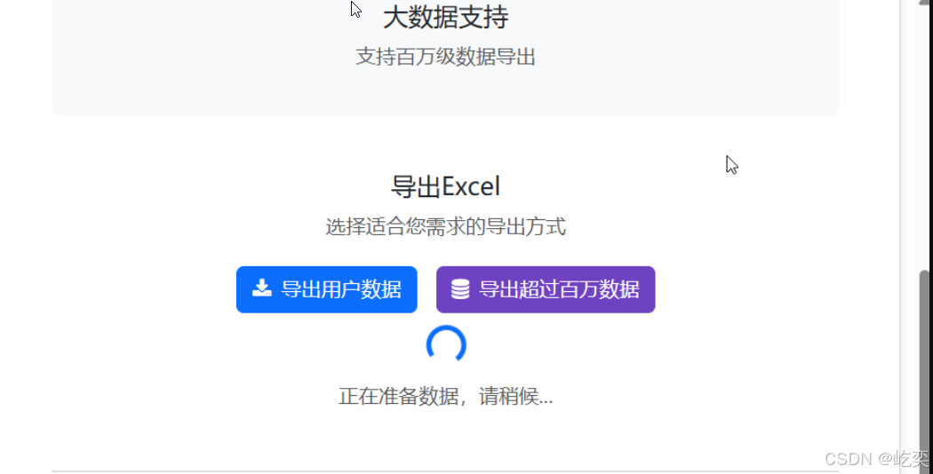This screenshot has width=933, height=474.
Task: Click the 大数据支持 card title
Action: (x=446, y=17)
